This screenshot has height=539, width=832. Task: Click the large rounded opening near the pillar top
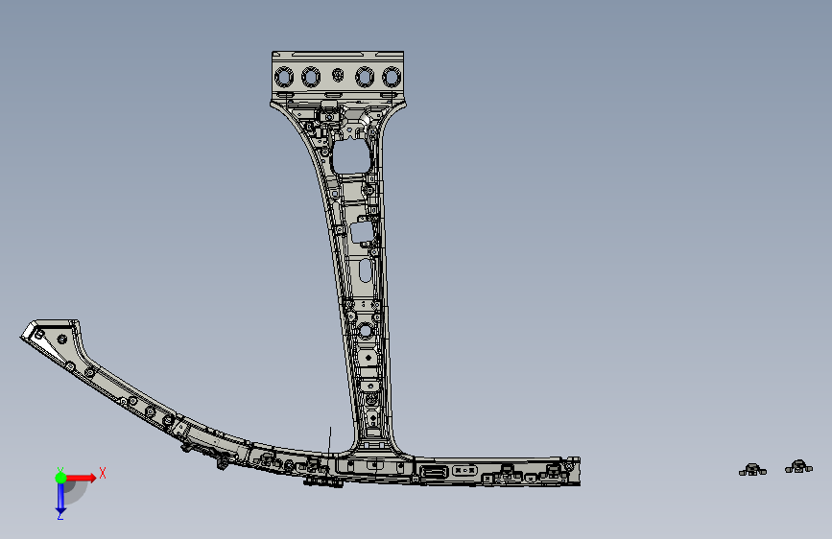pos(350,156)
